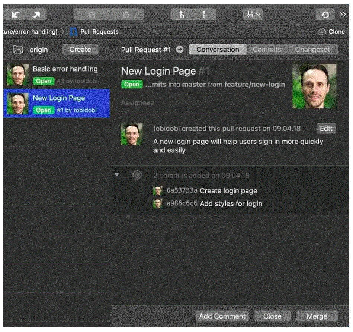The image size is (353, 332).
Task: Show more toolbar items via the double chevron
Action: (x=343, y=15)
